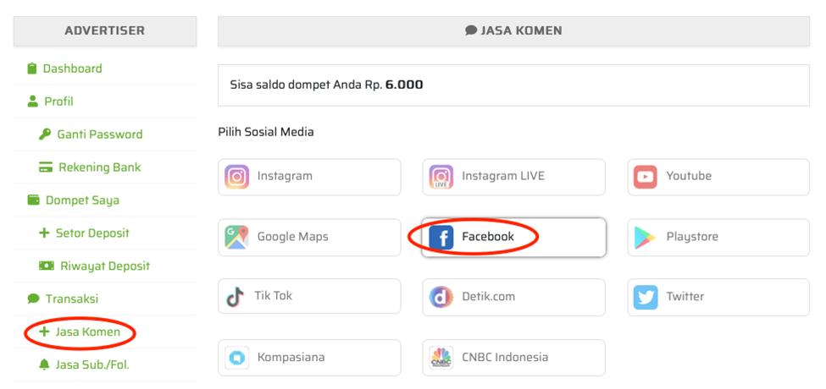Click the Facebook logo icon
This screenshot has height=389, width=826.
[x=441, y=237]
